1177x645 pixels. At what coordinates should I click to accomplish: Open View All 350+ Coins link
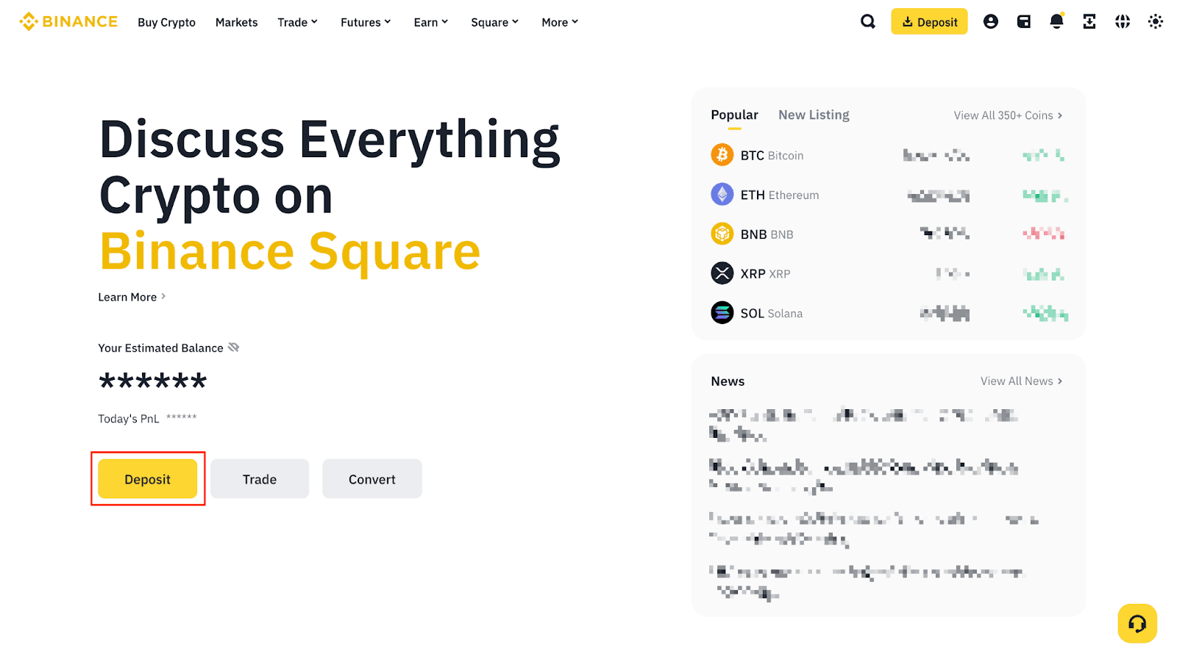[x=1007, y=115]
